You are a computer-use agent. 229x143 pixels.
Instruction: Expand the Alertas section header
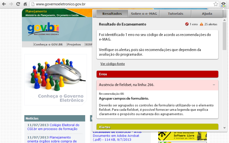pyautogui.click(x=157, y=127)
